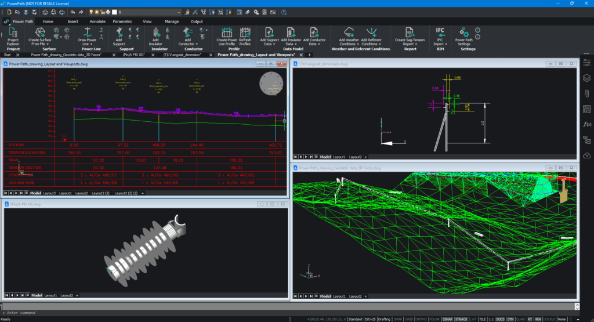Image resolution: width=594 pixels, height=322 pixels.
Task: Expand Add Conductor dropdown arrow
Action: pos(197,44)
